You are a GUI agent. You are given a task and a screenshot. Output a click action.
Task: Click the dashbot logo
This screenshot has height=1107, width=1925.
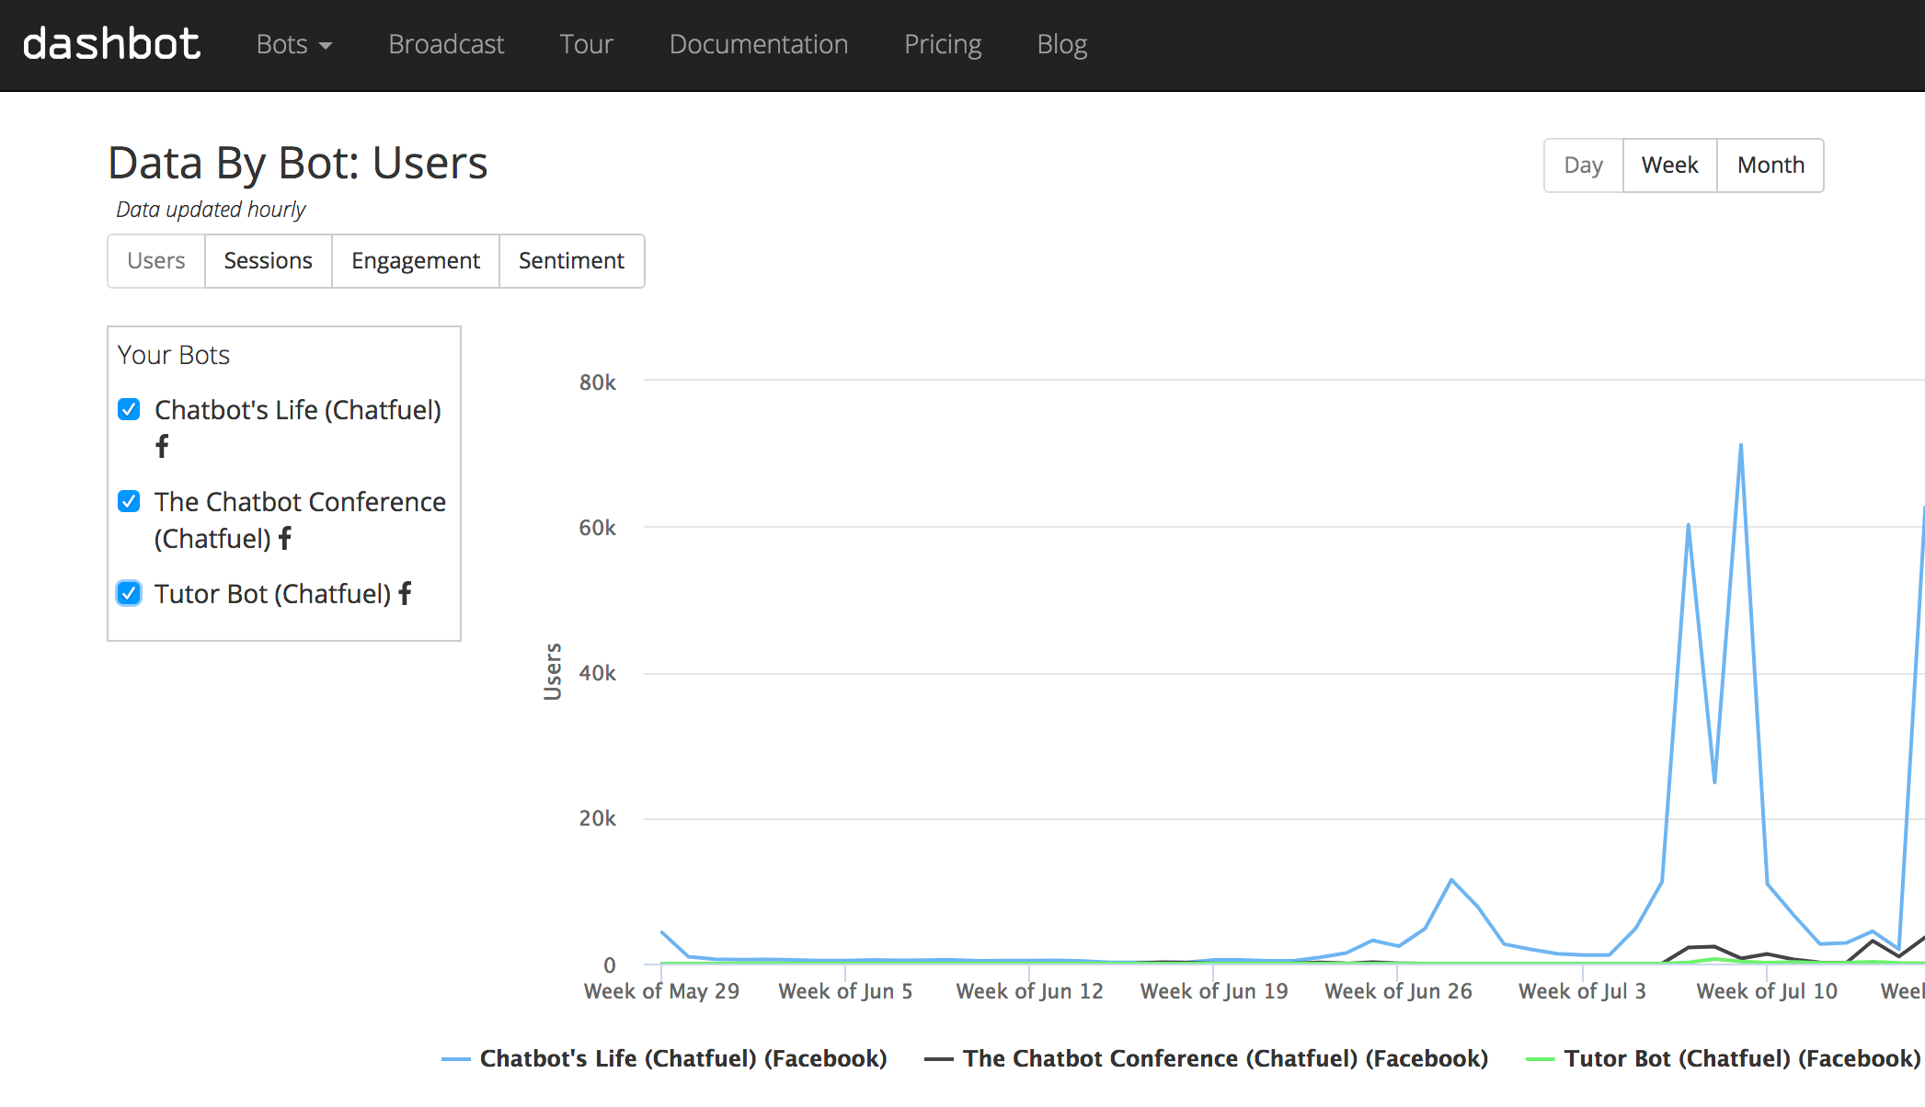(110, 44)
